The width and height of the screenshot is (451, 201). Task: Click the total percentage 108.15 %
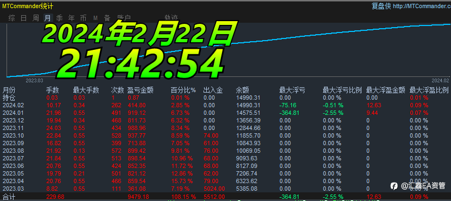point(183,197)
